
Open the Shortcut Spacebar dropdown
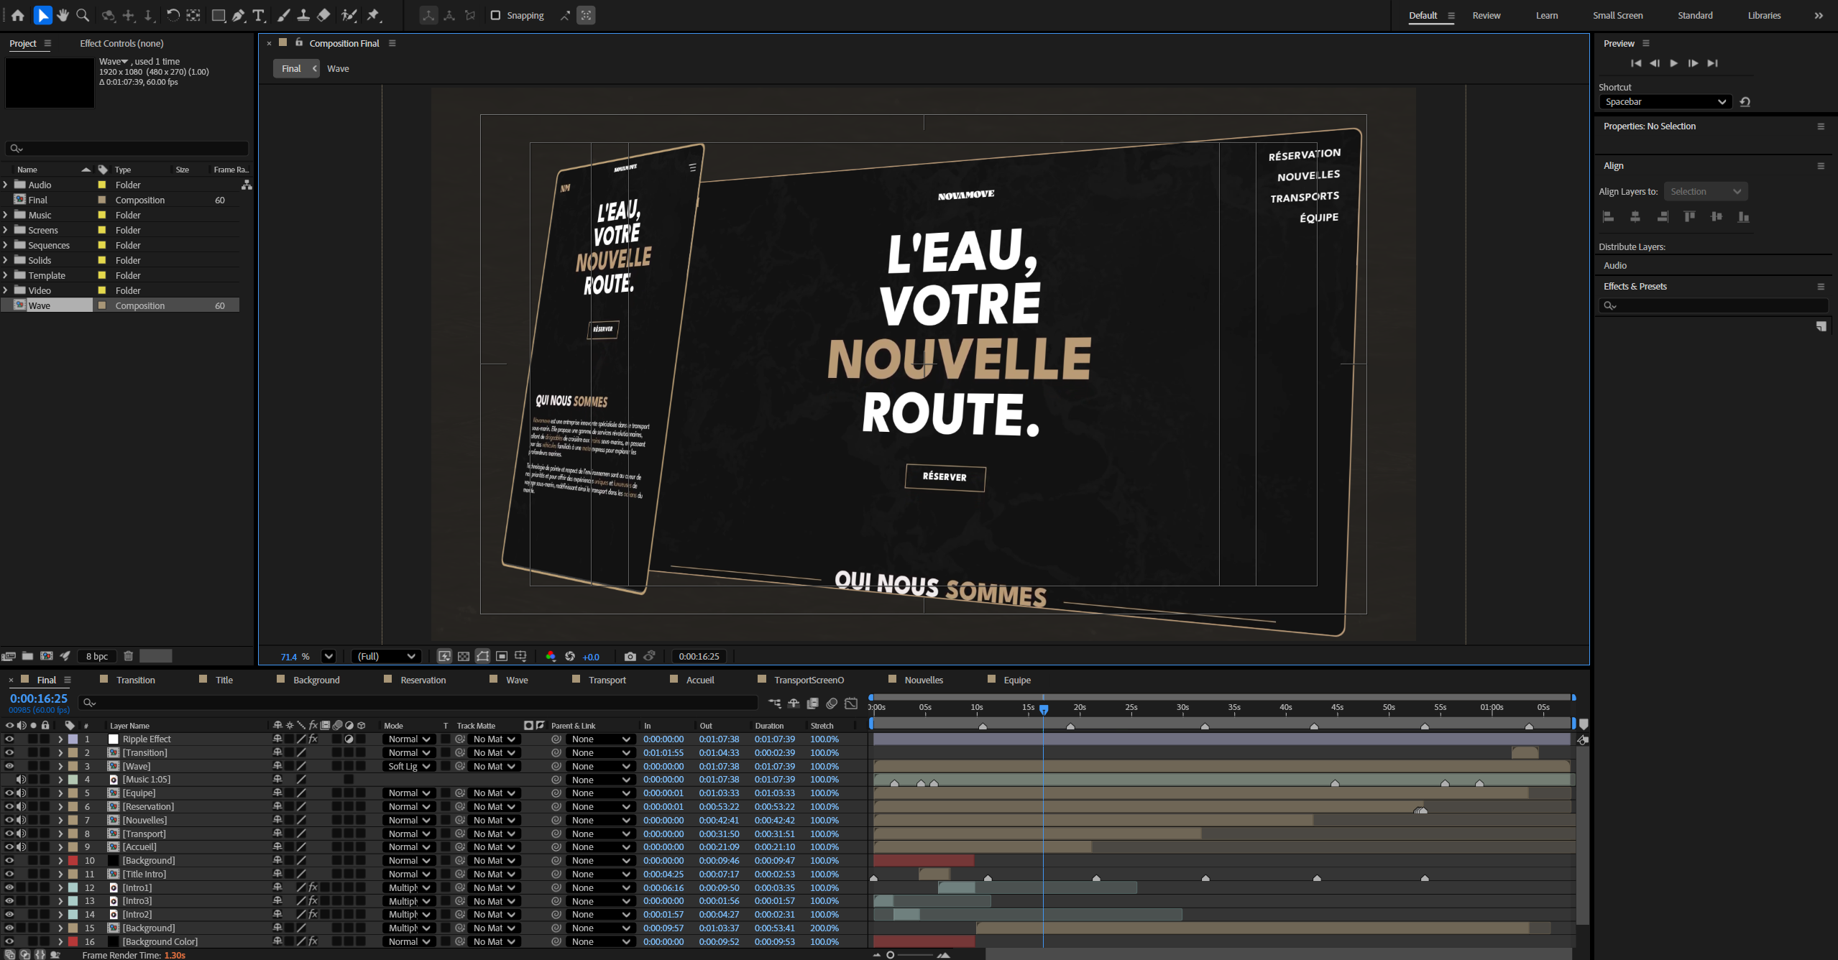(x=1665, y=102)
